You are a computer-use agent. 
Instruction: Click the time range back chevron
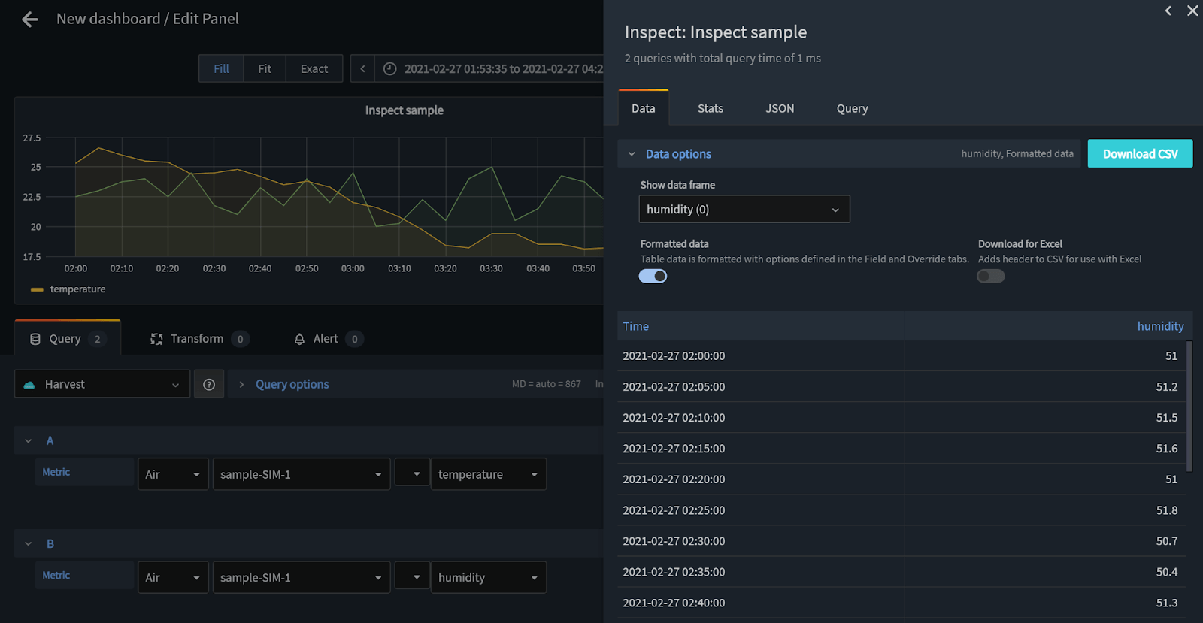pyautogui.click(x=362, y=69)
